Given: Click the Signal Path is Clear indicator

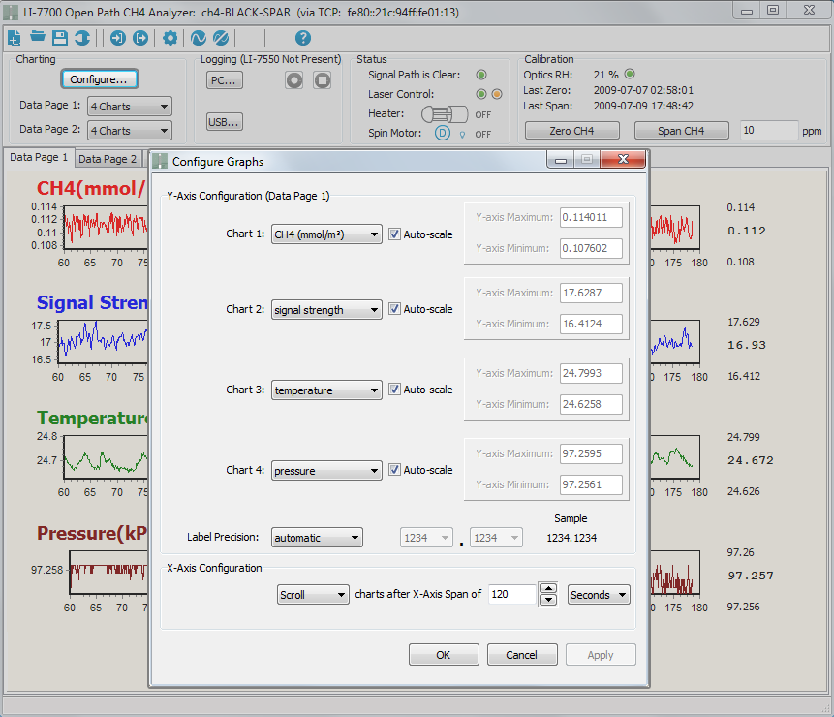Looking at the screenshot, I should point(481,75).
